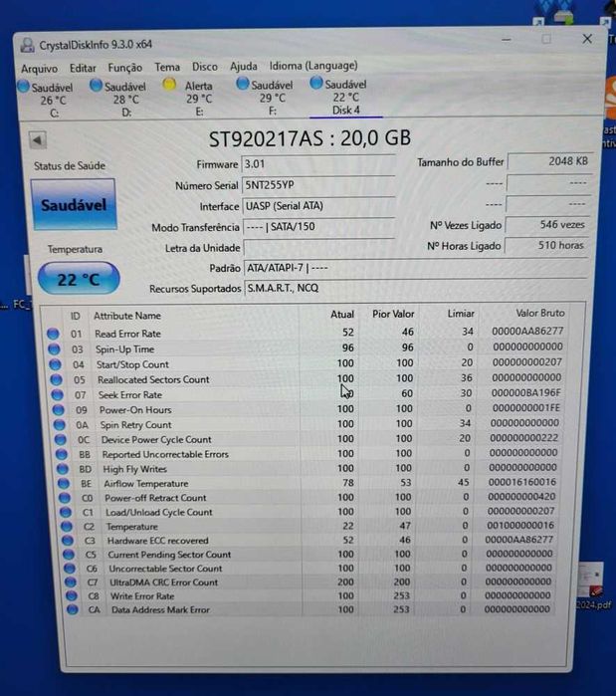Click the Padrão field ATA/ATAPI-7
This screenshot has height=696, width=616.
416,268
